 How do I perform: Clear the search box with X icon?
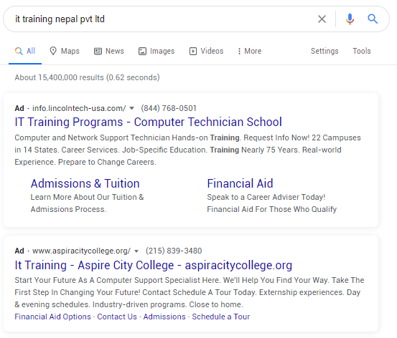(x=322, y=19)
